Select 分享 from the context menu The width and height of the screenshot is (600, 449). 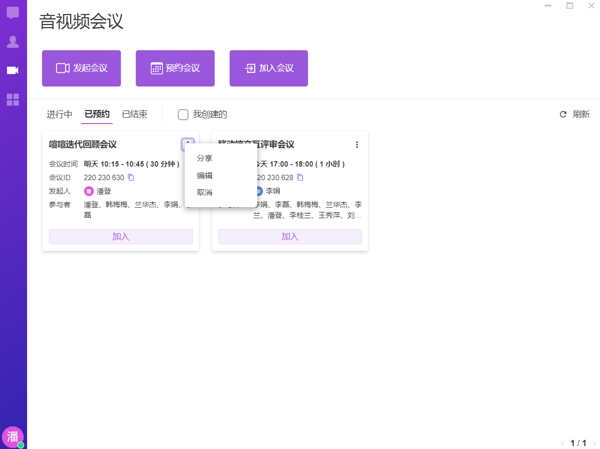(205, 158)
